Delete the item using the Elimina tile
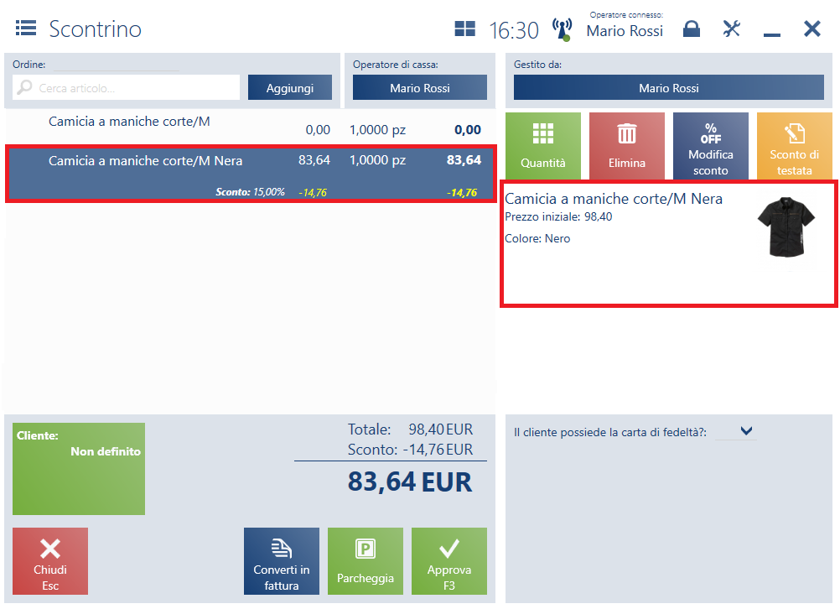840x609 pixels. pyautogui.click(x=626, y=146)
